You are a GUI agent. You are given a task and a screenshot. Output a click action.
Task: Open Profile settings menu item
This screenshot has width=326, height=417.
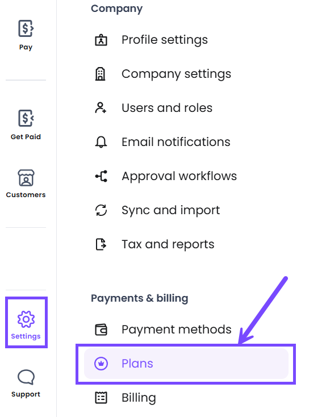165,40
